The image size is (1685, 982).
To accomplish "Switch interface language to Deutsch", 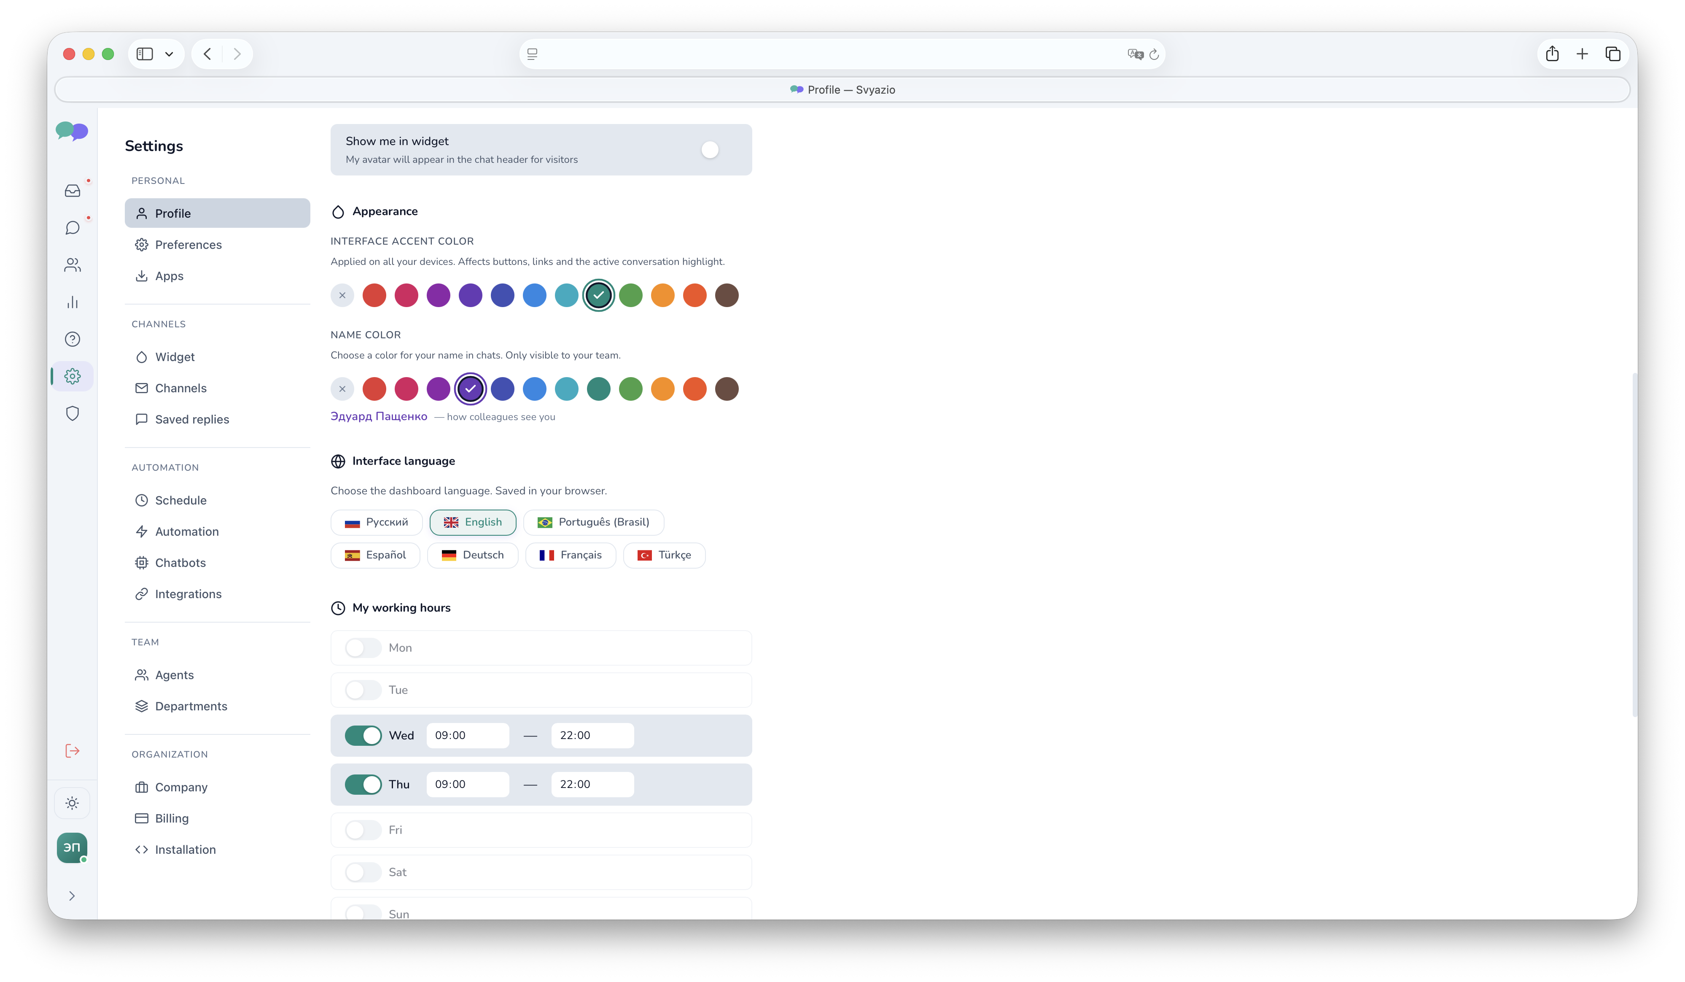I will coord(473,555).
